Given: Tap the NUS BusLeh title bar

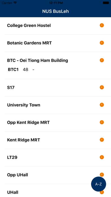Looking at the screenshot, I should (55, 11).
